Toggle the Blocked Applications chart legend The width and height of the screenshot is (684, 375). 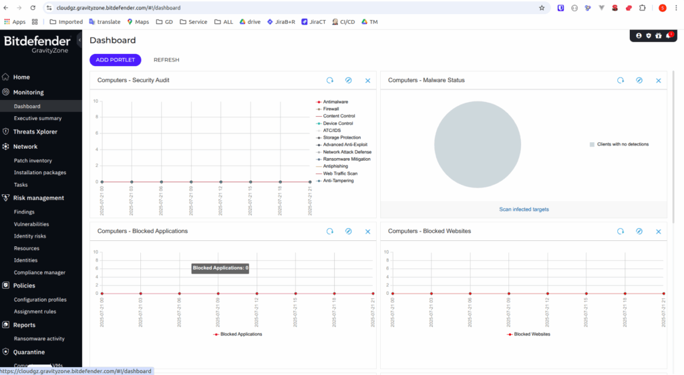click(238, 334)
